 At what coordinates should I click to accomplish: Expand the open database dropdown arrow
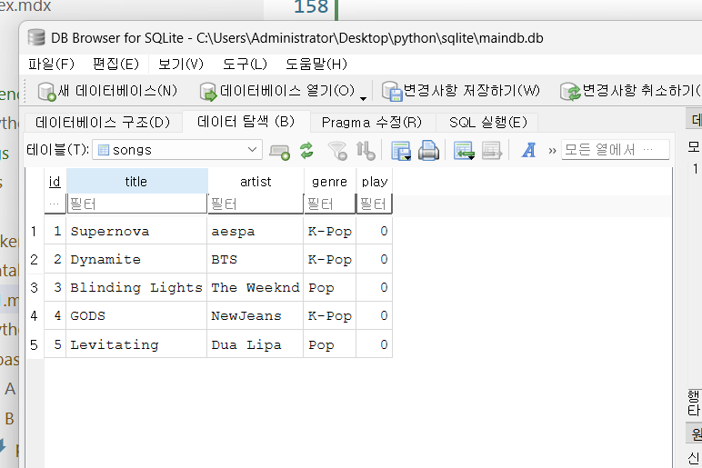pyautogui.click(x=364, y=97)
